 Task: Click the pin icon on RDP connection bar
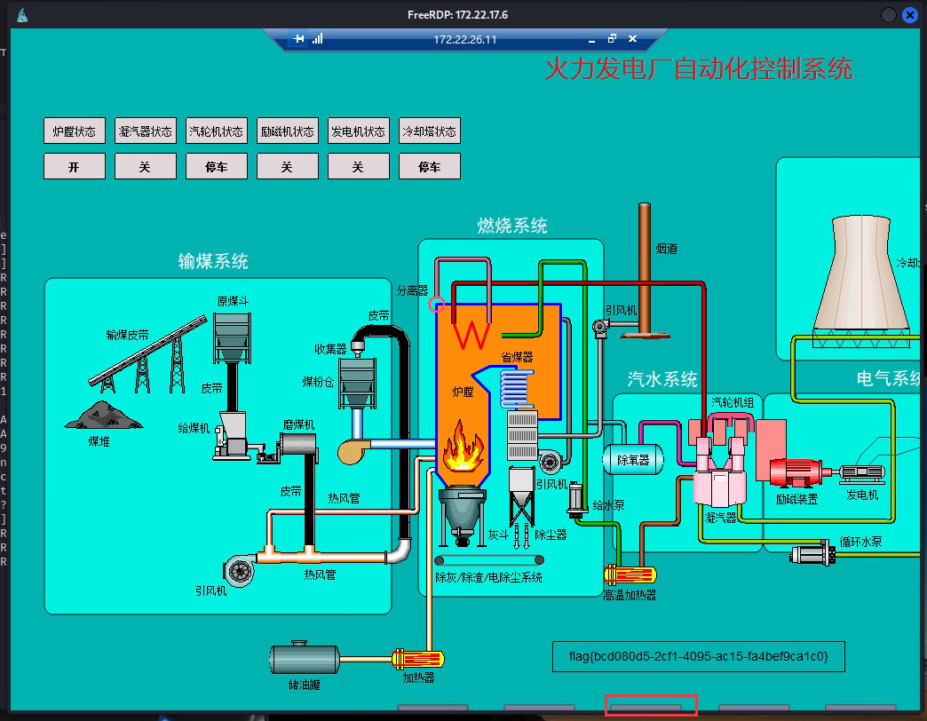pos(299,39)
